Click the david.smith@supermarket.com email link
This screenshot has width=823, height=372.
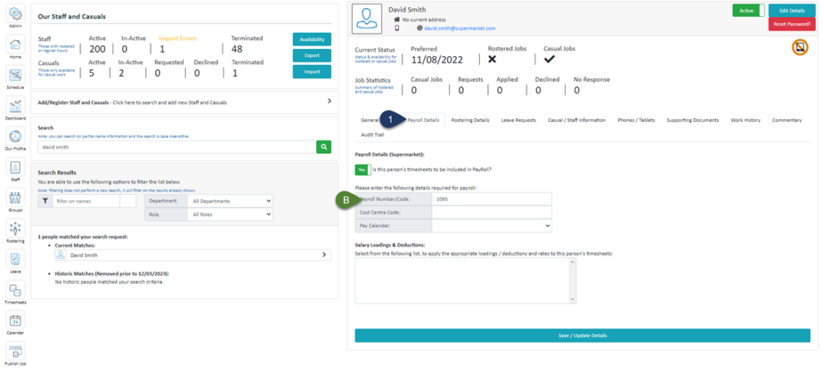click(460, 28)
